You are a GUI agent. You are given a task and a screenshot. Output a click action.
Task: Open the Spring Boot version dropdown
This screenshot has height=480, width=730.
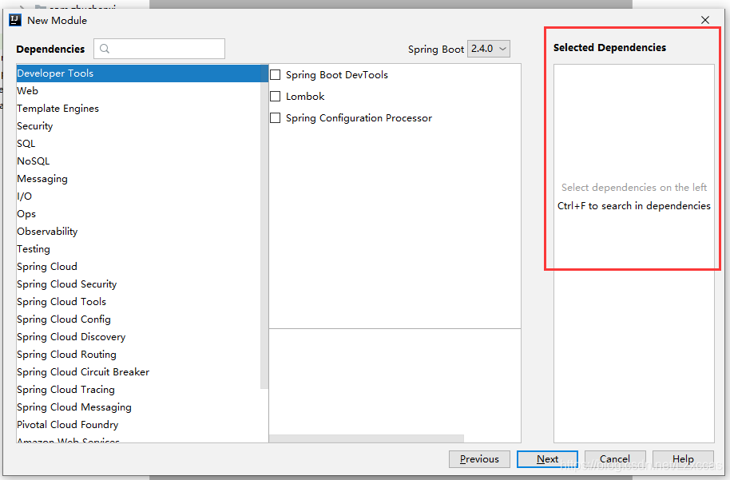coord(488,49)
